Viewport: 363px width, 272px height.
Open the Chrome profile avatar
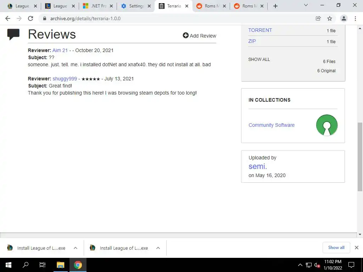(x=344, y=18)
